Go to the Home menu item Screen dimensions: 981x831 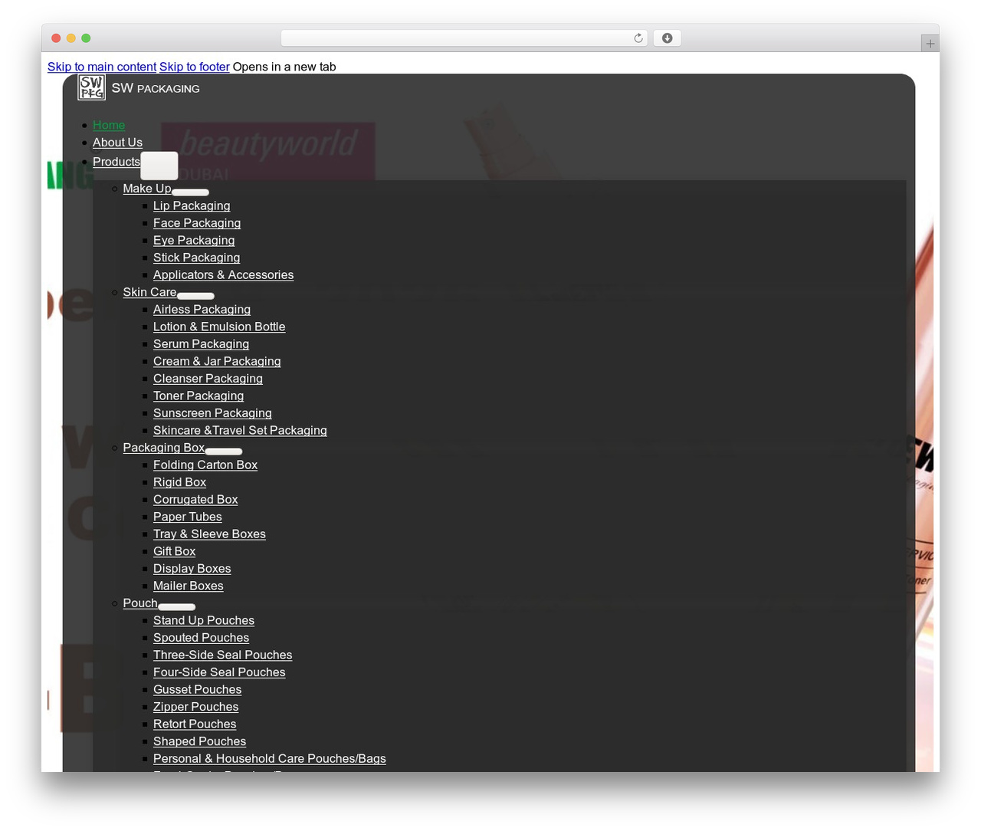109,125
